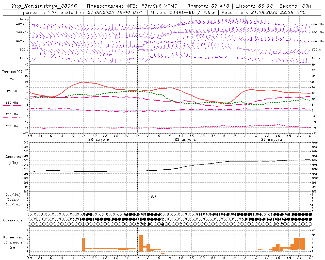Screen dimensions: 325x260
Task: Click the Давление pressure panel label
Action: [x=13, y=157]
